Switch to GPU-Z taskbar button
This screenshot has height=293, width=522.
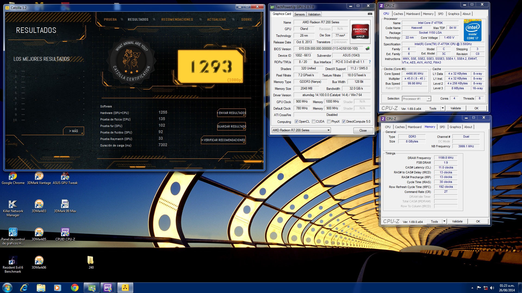(x=92, y=288)
